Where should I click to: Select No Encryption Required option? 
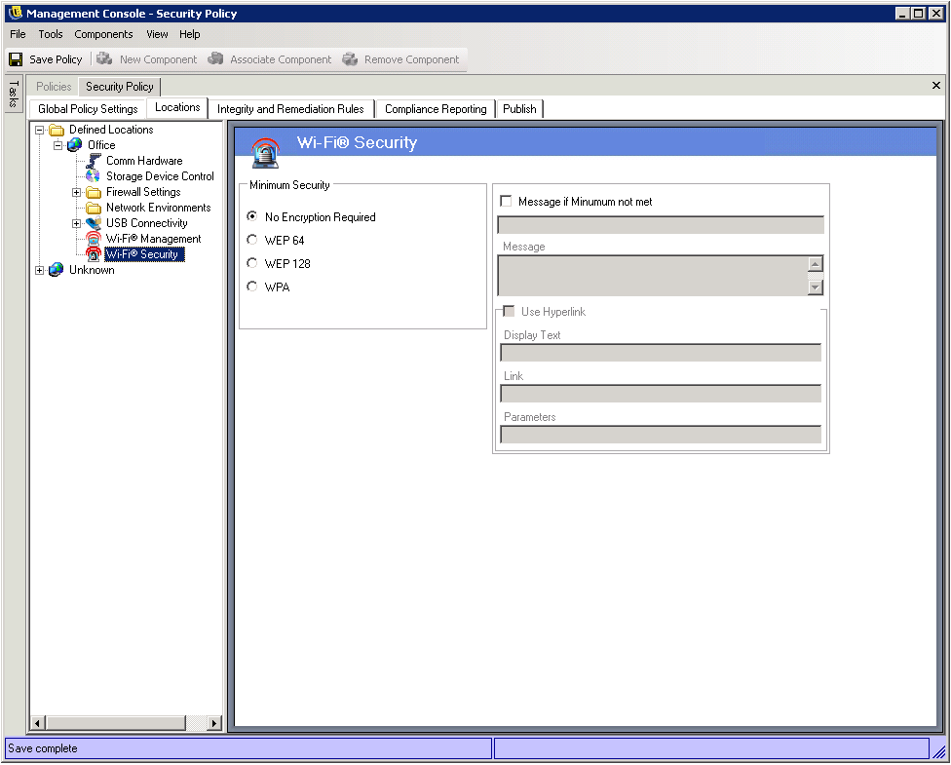tap(252, 216)
